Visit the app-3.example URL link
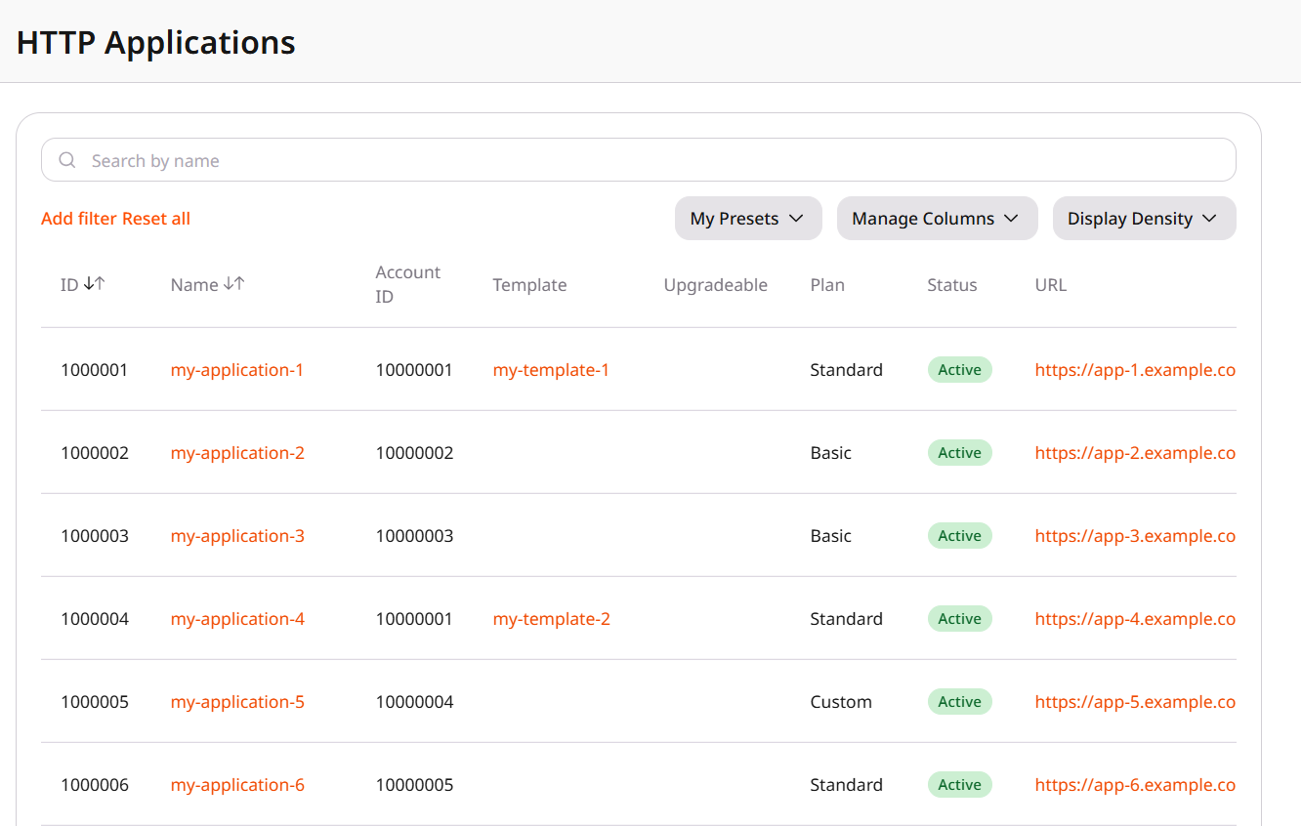Image resolution: width=1302 pixels, height=826 pixels. pyautogui.click(x=1135, y=536)
